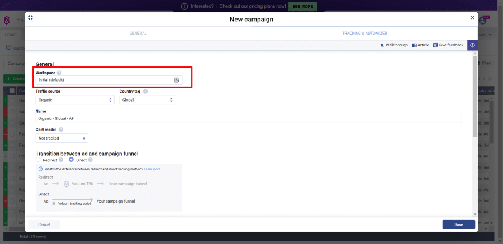This screenshot has width=503, height=244.
Task: Open the help question mark panel
Action: point(472,45)
